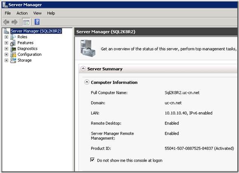Expand the Features tree node

coord(6,43)
